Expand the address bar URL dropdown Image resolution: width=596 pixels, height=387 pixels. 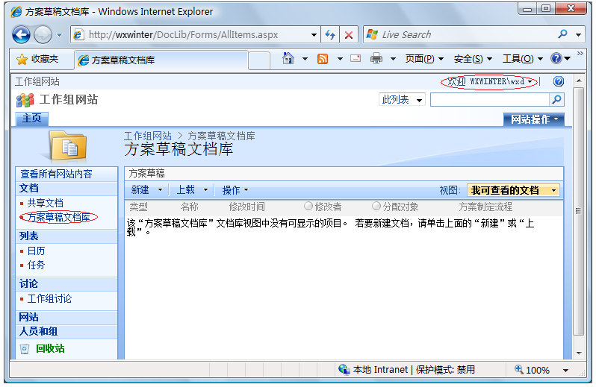coord(314,35)
